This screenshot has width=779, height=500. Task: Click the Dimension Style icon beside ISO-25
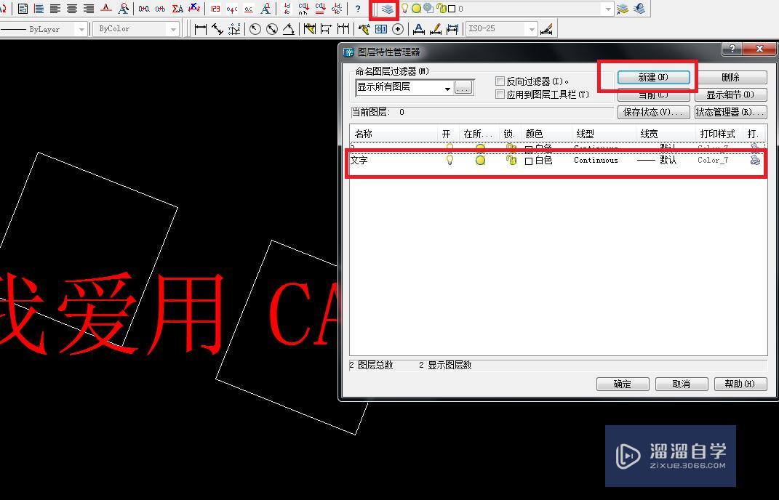(x=548, y=29)
